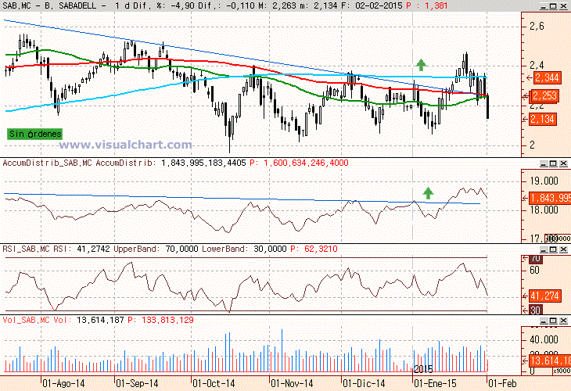Click the 01-Nov-14 date label
571x391 pixels.
point(292,383)
